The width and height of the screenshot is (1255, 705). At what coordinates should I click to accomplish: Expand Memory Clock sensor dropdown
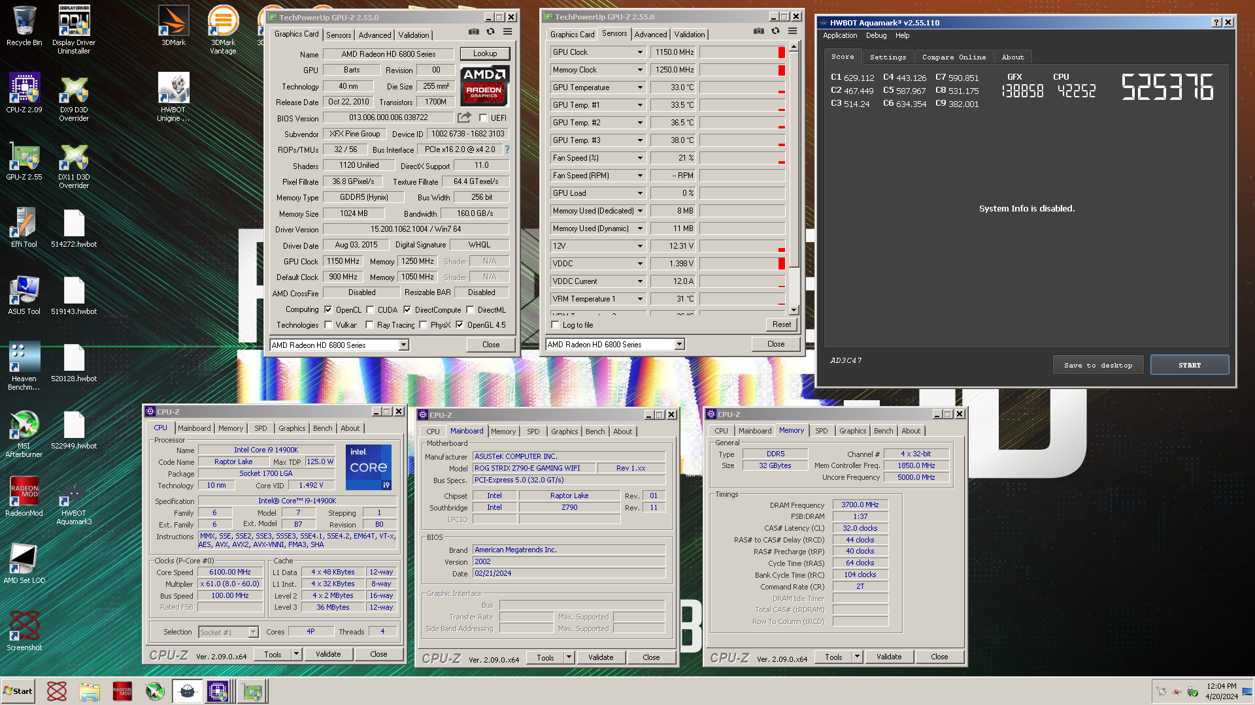[640, 70]
